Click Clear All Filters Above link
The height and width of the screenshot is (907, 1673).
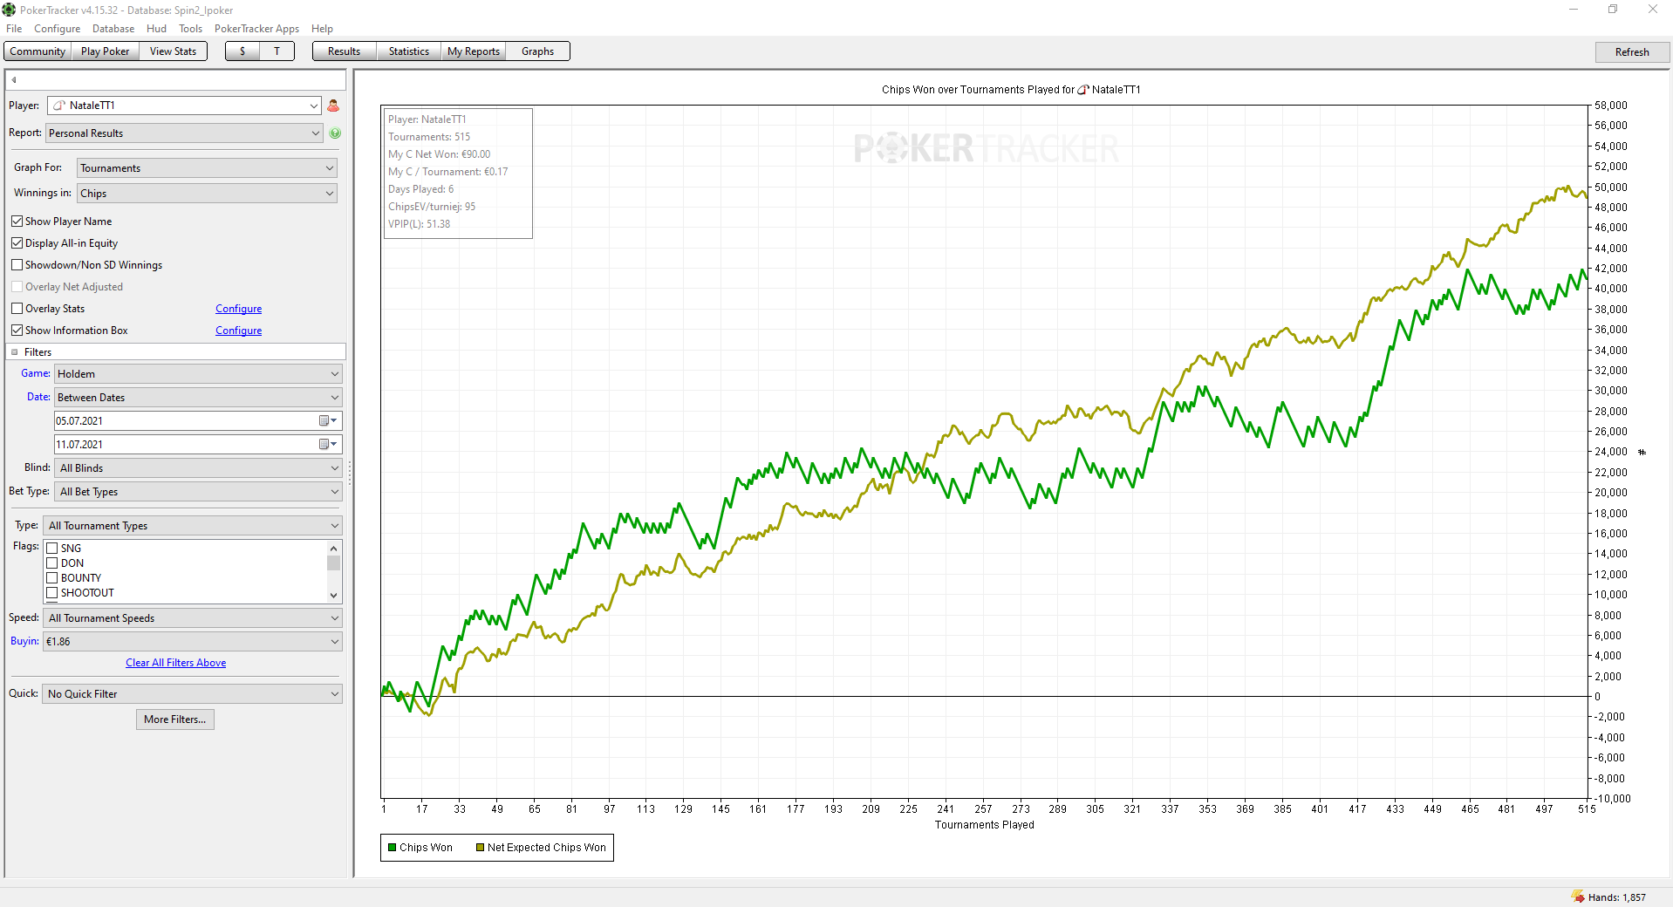pos(175,663)
